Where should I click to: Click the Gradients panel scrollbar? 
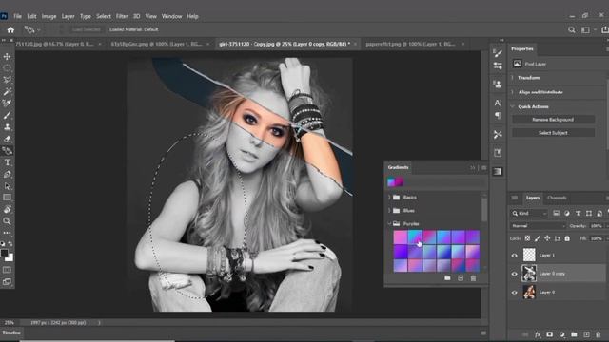(x=484, y=209)
